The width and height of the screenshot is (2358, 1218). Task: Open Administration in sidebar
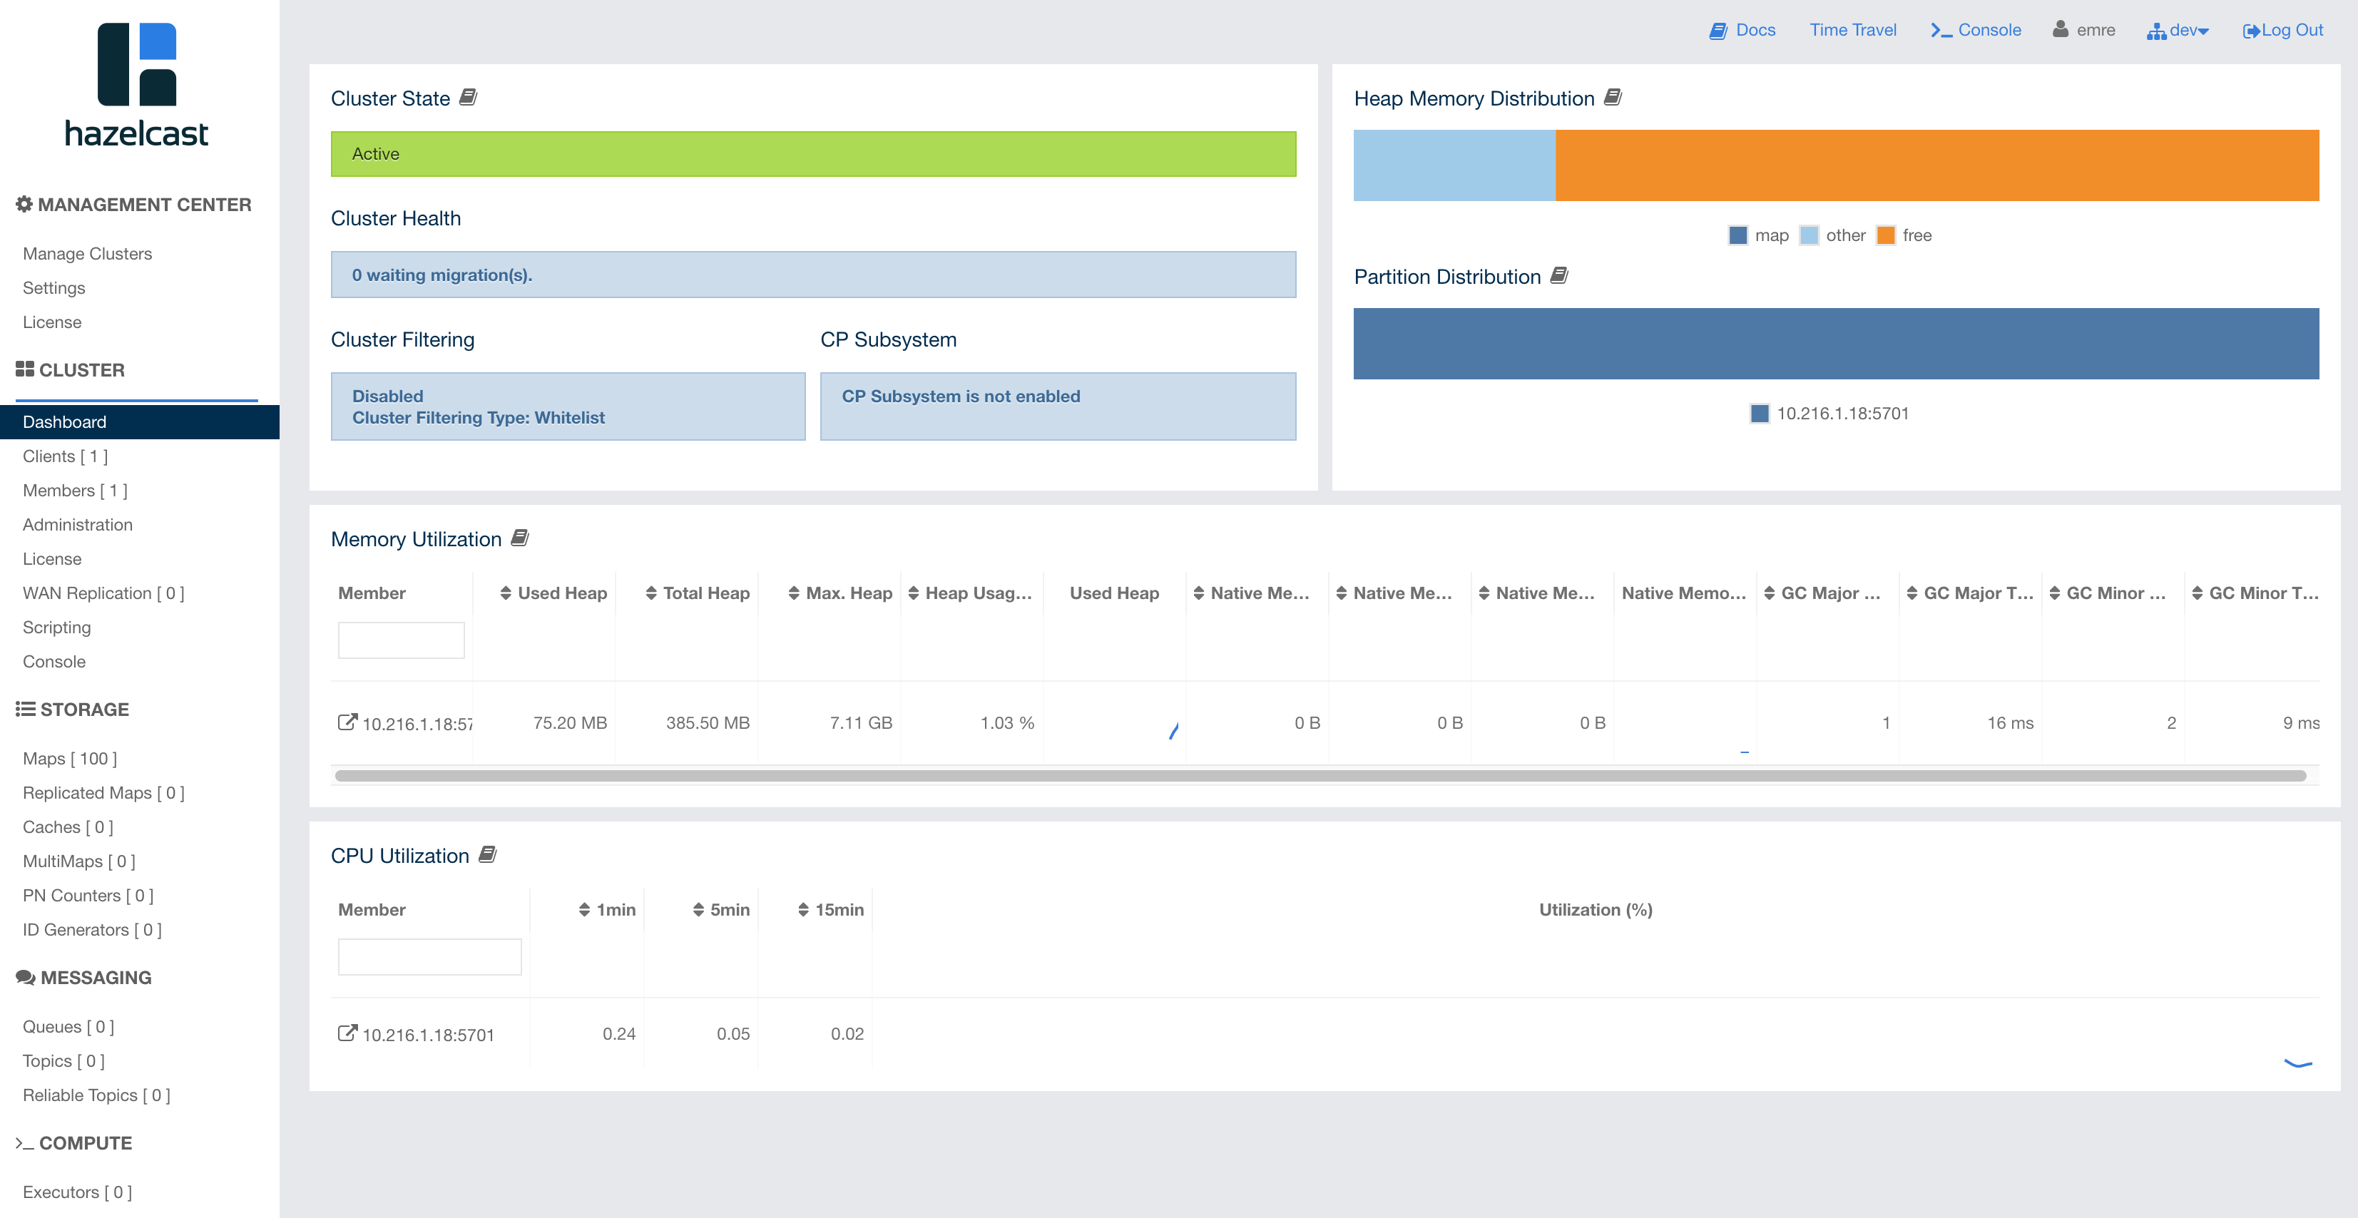coord(78,524)
